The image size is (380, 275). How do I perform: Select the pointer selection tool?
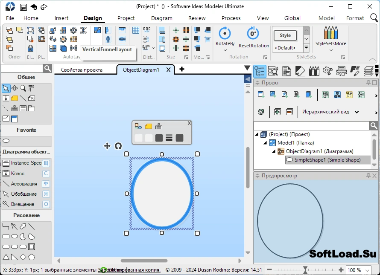[6, 88]
